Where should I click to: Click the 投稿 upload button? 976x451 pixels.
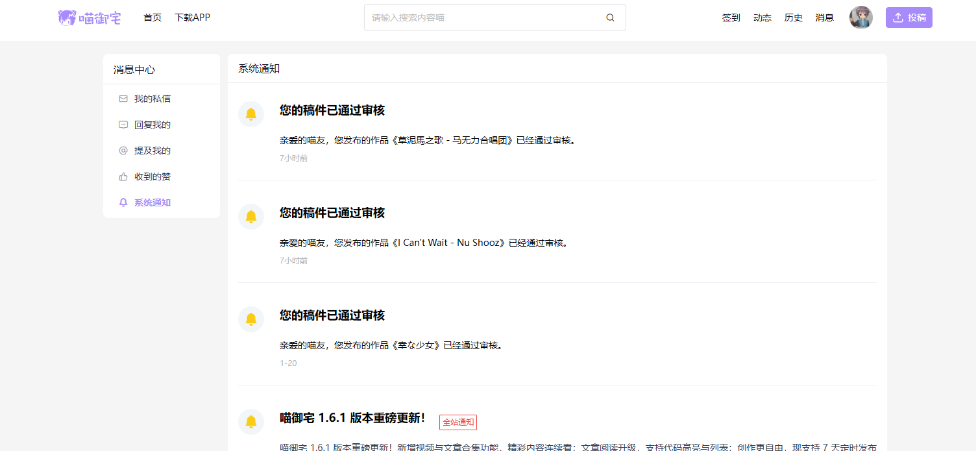[x=909, y=18]
